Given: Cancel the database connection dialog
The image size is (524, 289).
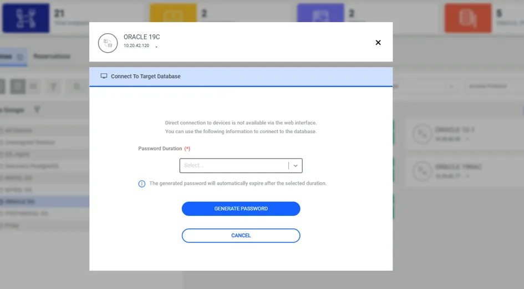Looking at the screenshot, I should coord(241,236).
